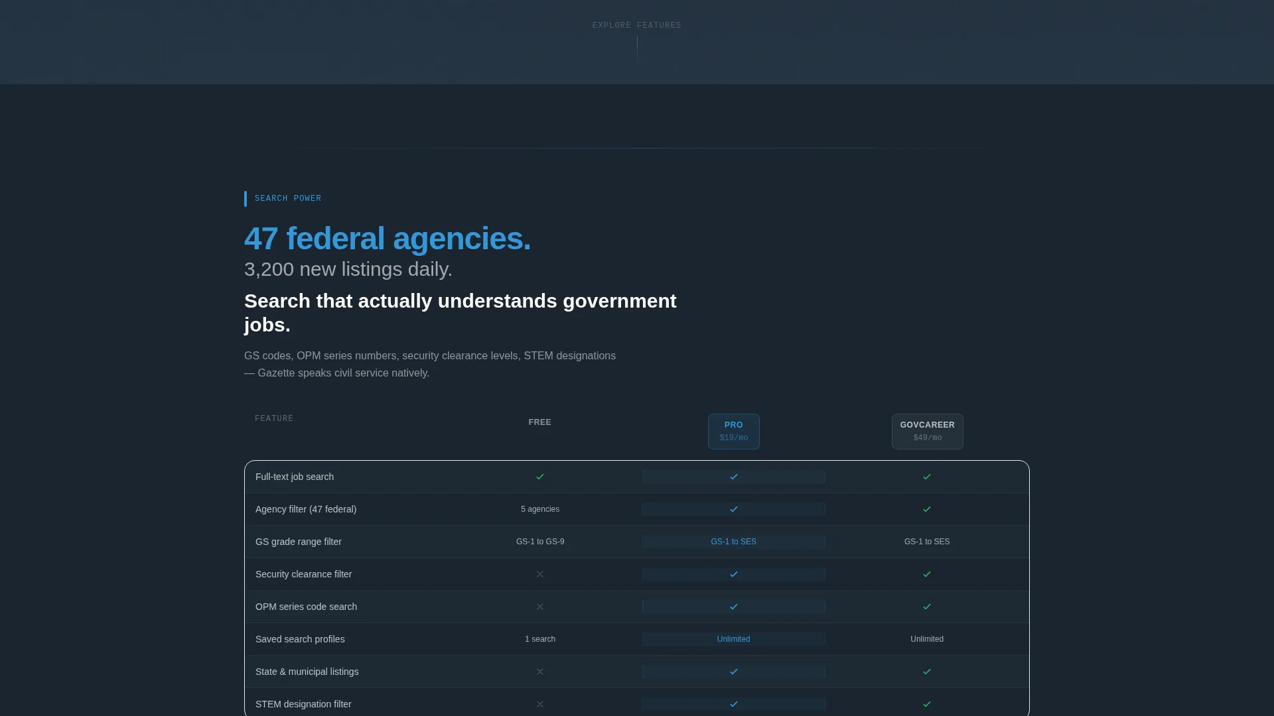Click the Pro checkmark for OPM series code search
The image size is (1274, 716).
[x=734, y=607]
